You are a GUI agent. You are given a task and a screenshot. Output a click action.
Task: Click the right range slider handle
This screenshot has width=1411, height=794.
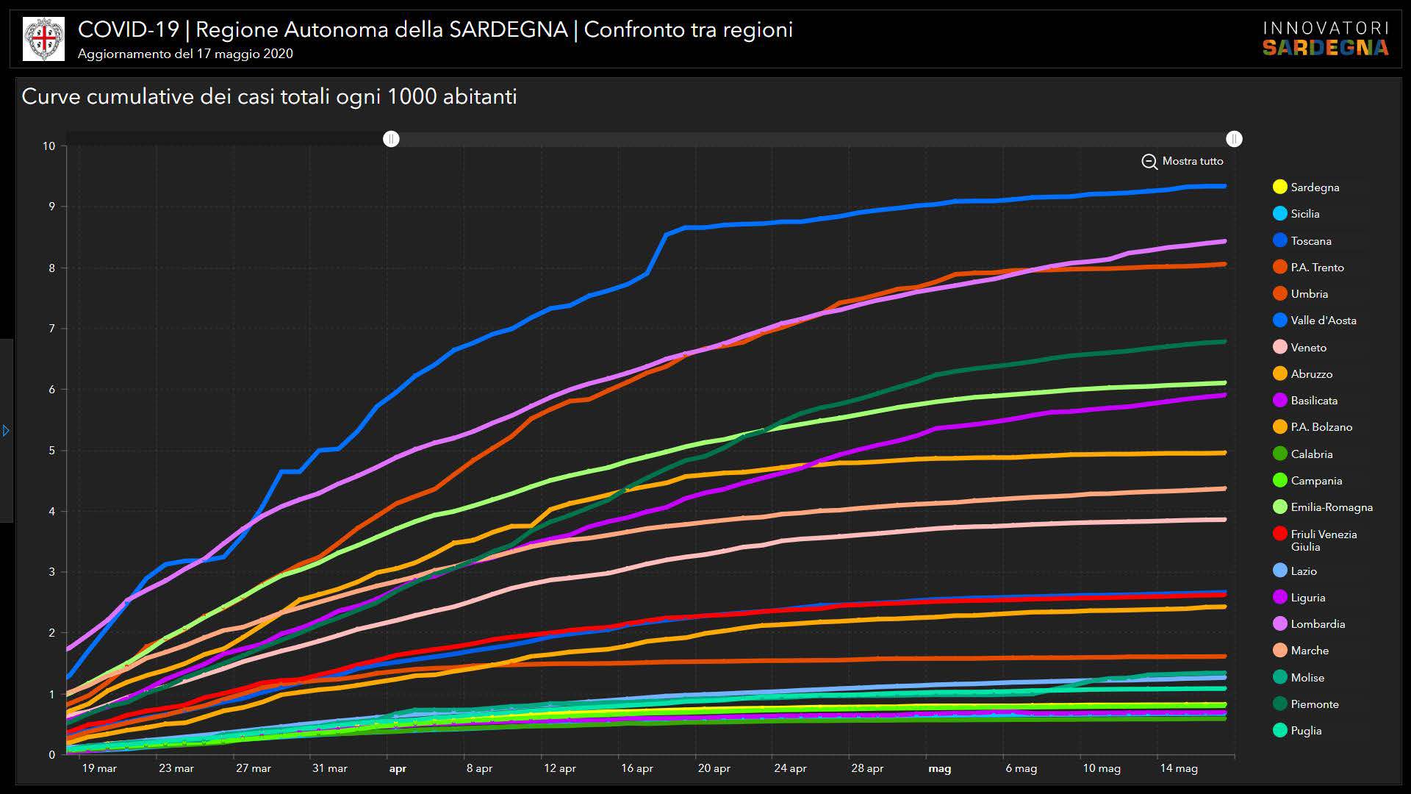click(1234, 139)
